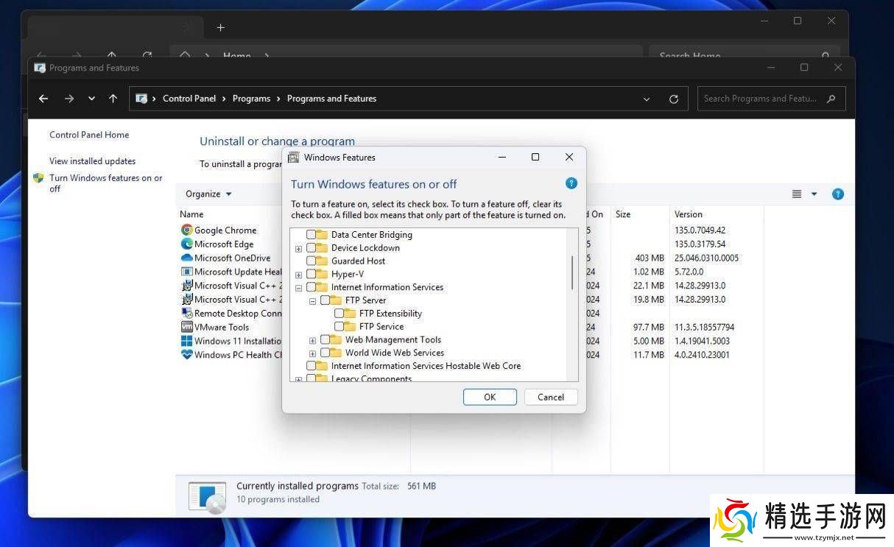Viewport: 894px width, 547px height.
Task: Click the help icon in Windows Features dialog
Action: [571, 183]
